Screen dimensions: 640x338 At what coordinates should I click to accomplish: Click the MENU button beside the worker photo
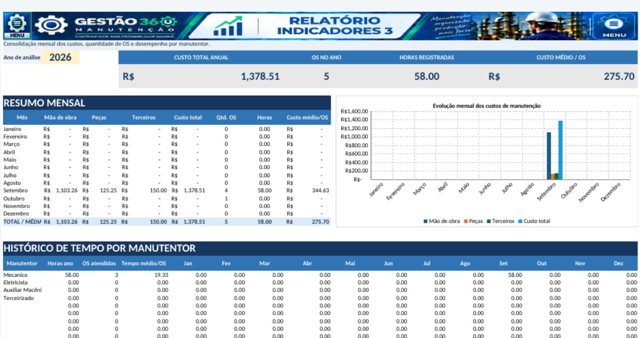point(614,26)
